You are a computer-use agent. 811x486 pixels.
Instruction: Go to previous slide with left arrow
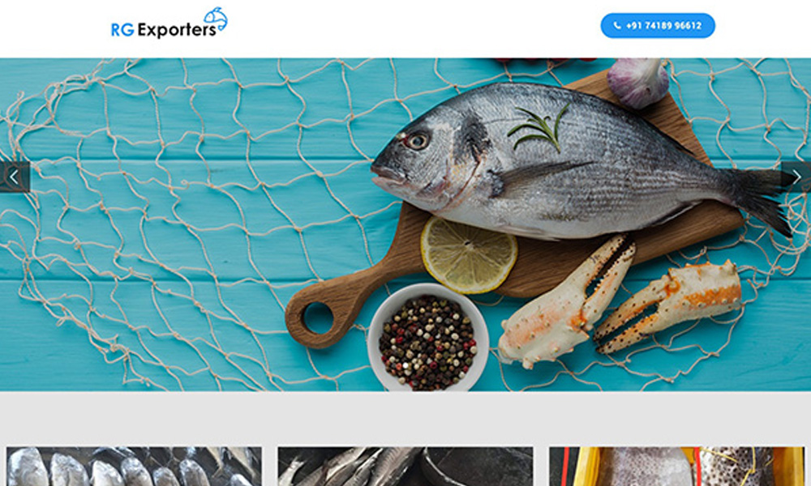(15, 177)
